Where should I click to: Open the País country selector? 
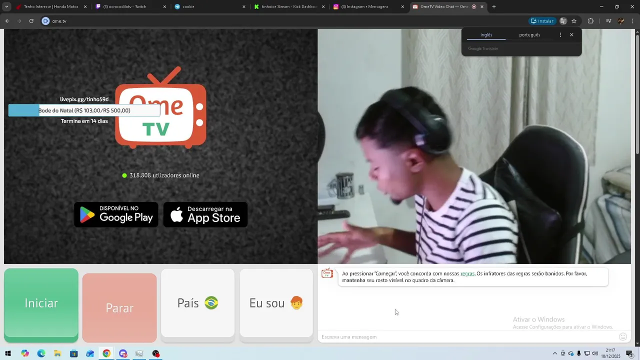point(197,303)
